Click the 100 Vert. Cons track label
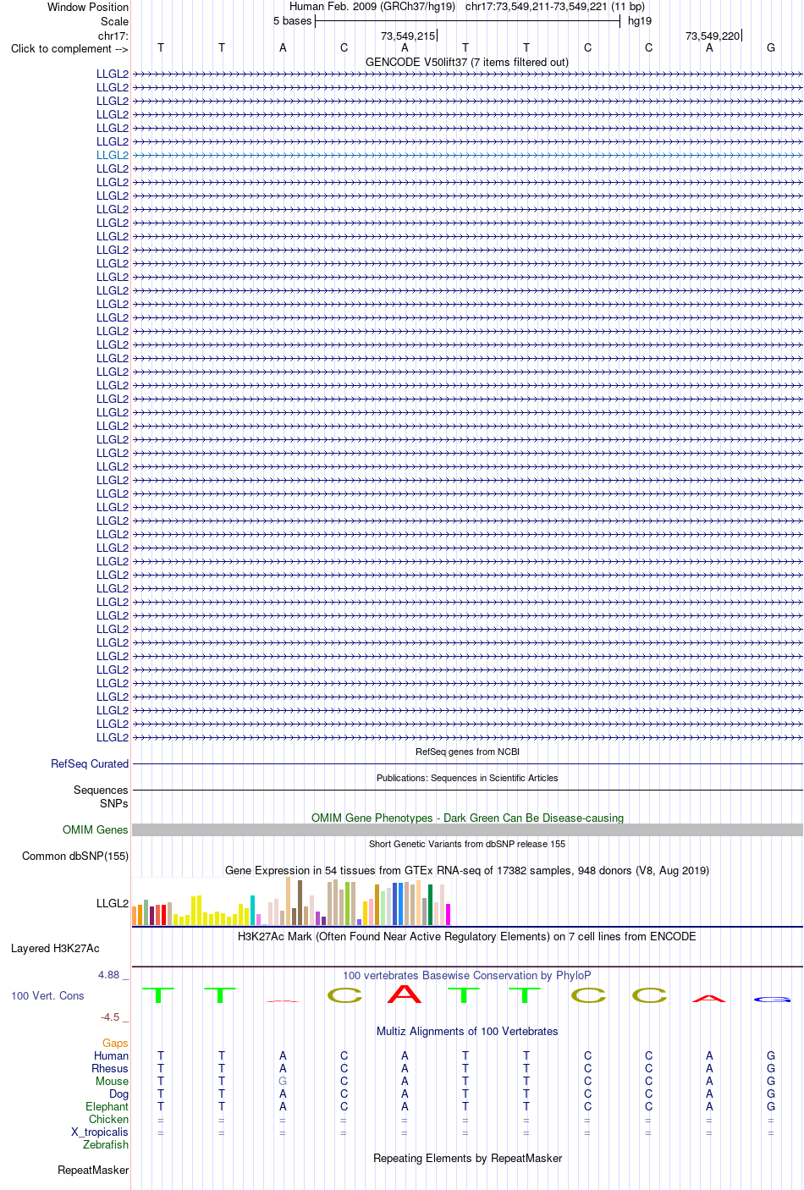 click(x=47, y=995)
